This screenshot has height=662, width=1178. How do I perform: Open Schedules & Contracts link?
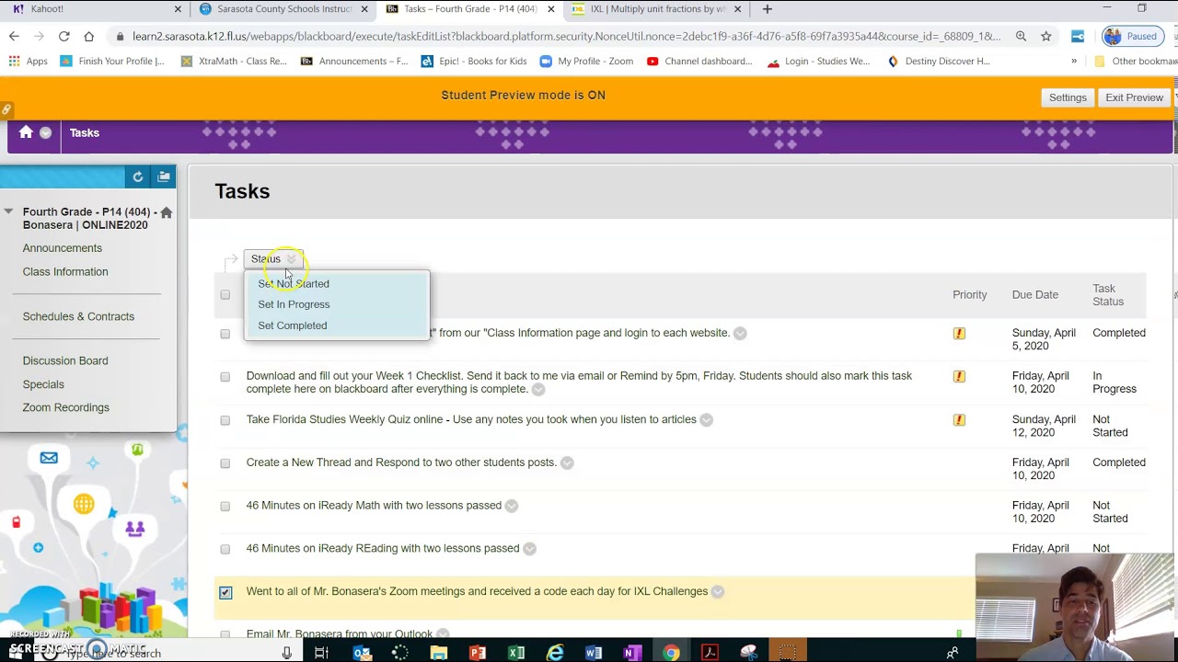78,316
